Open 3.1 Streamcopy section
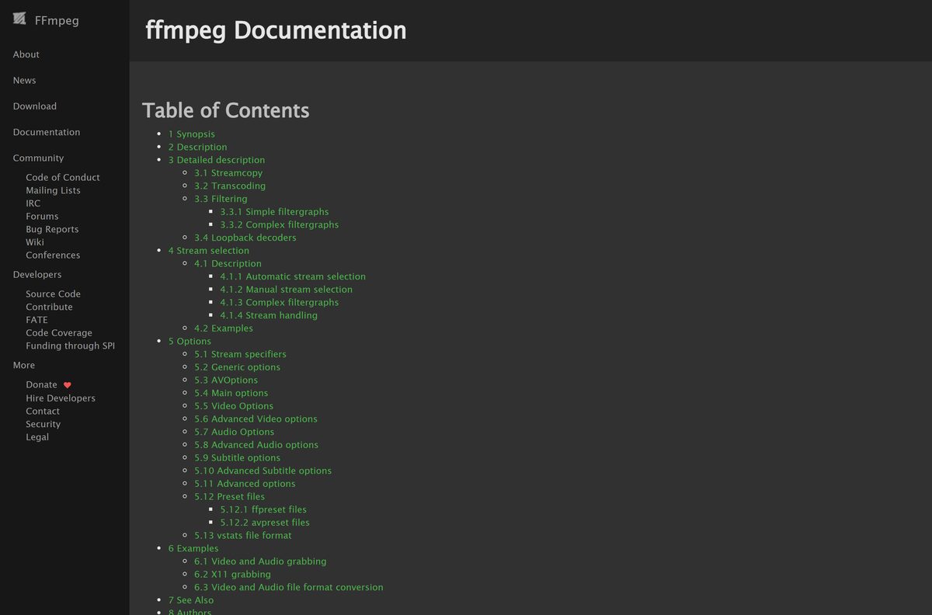The width and height of the screenshot is (932, 615). point(228,172)
